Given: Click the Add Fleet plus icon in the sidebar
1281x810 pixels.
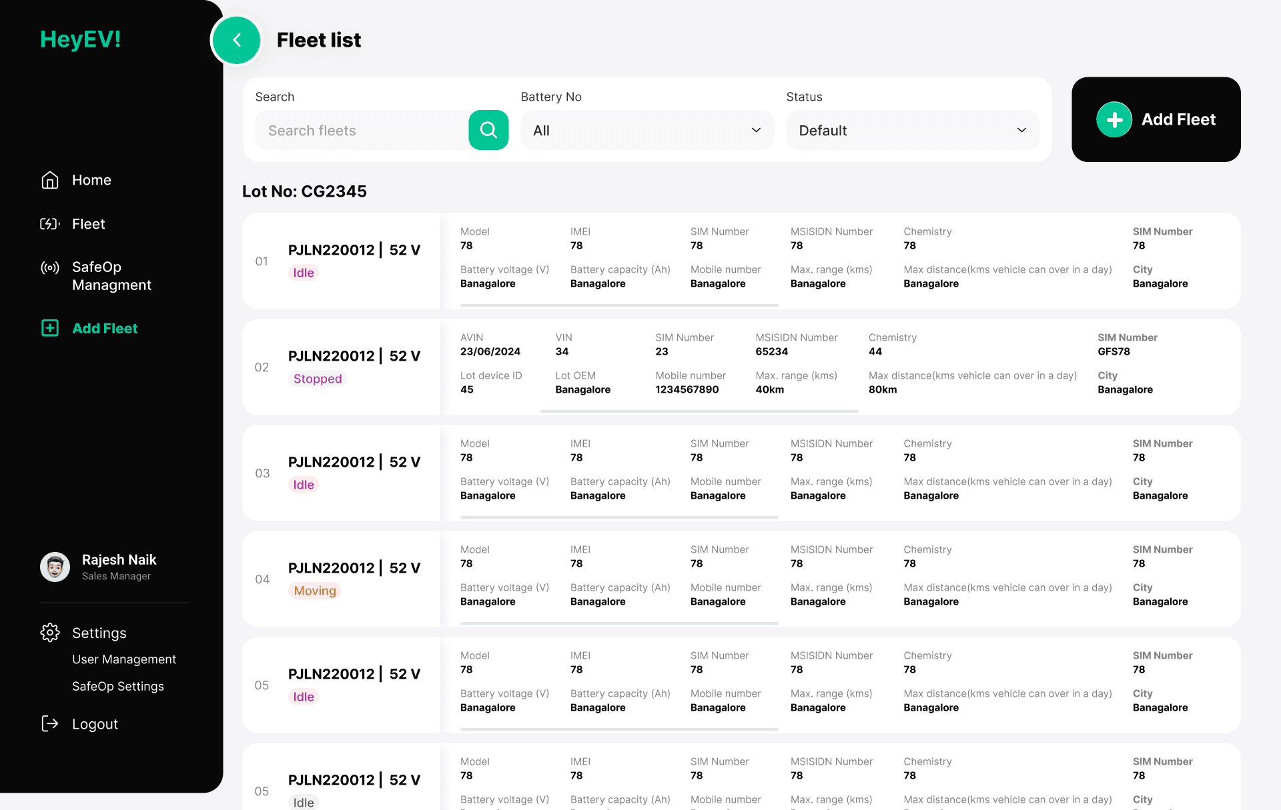Looking at the screenshot, I should [50, 328].
